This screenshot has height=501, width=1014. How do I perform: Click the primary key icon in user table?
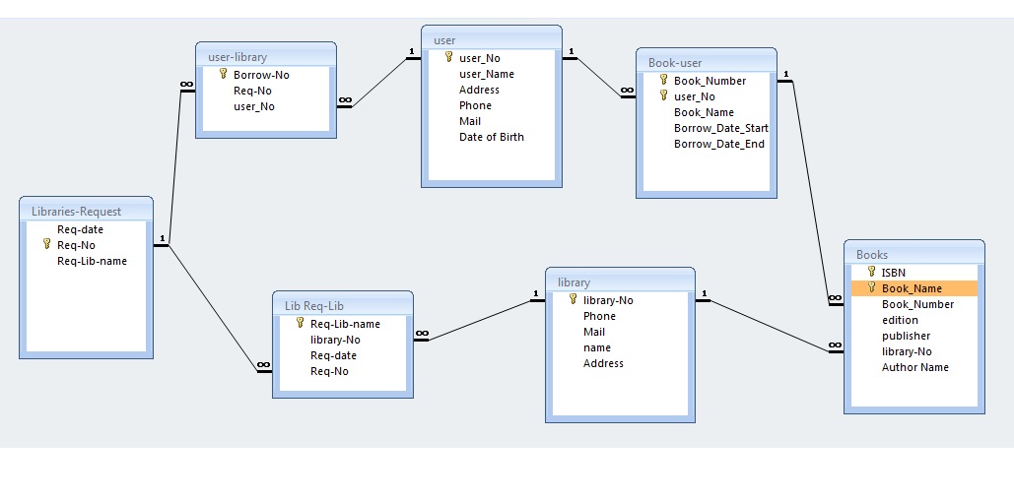pos(448,58)
